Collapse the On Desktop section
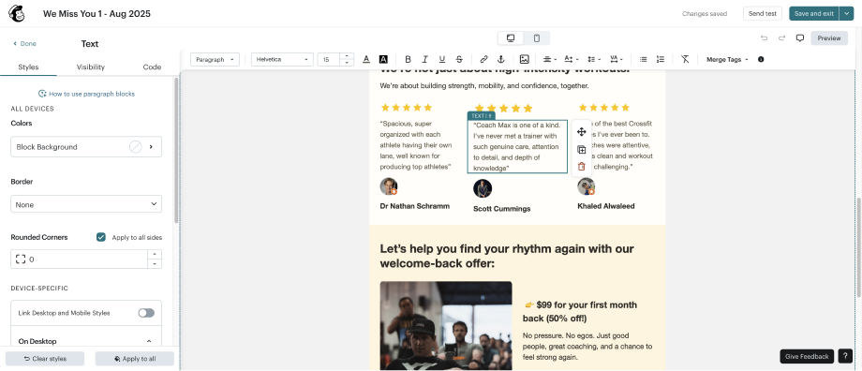 click(x=149, y=341)
